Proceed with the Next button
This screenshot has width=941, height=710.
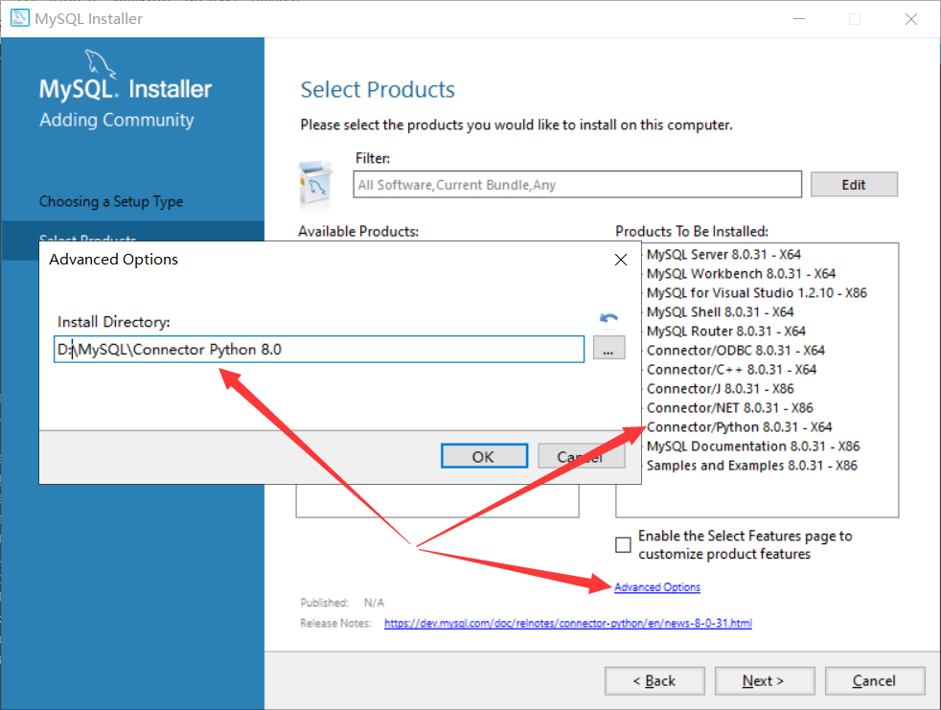coord(765,680)
